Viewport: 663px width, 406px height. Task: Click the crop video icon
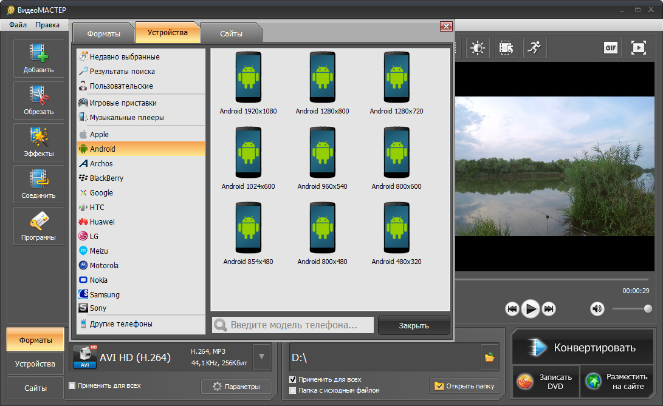click(x=506, y=48)
